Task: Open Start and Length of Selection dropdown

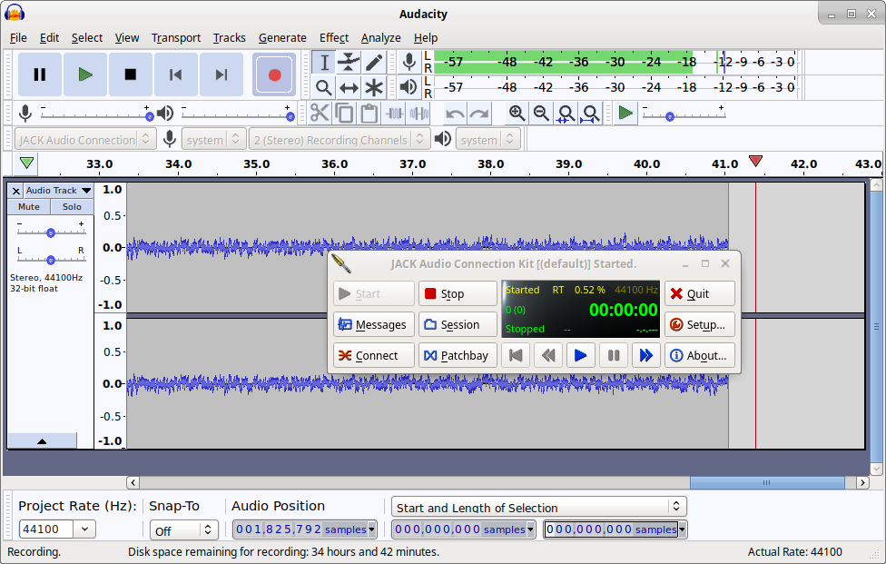Action: pyautogui.click(x=538, y=507)
